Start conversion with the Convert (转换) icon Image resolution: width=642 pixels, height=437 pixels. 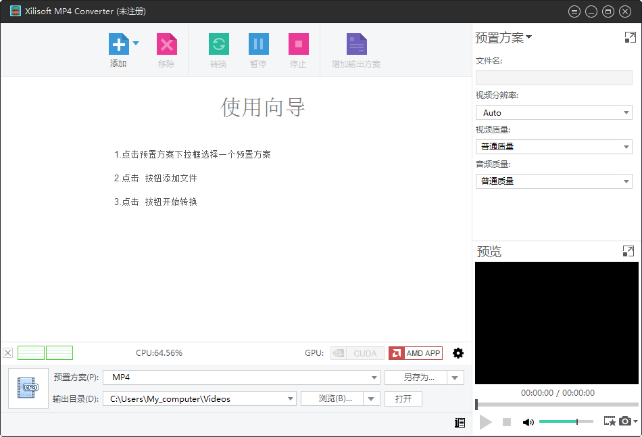(218, 45)
